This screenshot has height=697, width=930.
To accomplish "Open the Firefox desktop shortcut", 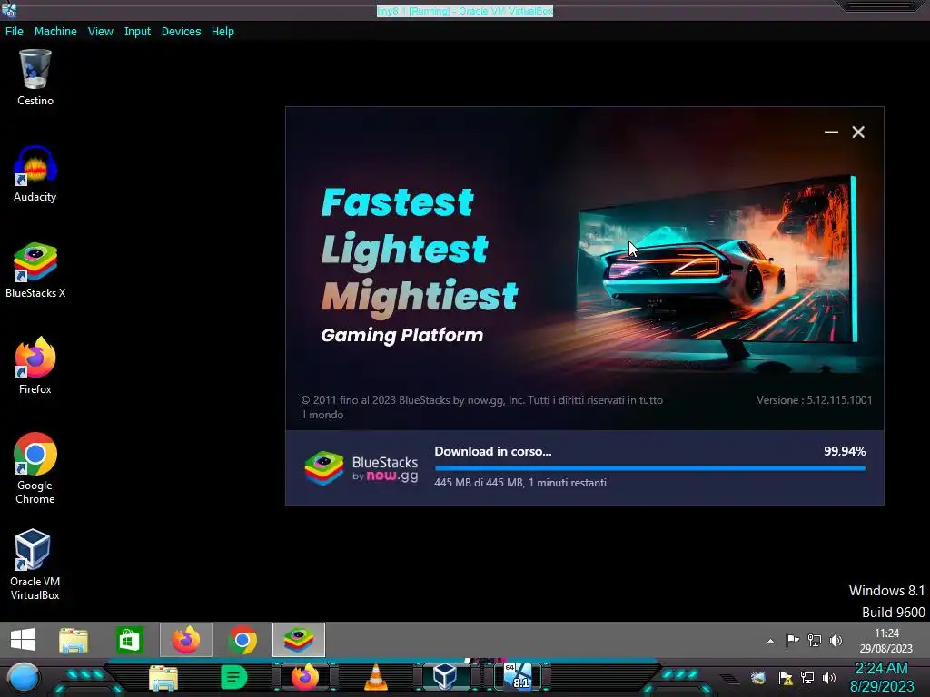I will (35, 367).
